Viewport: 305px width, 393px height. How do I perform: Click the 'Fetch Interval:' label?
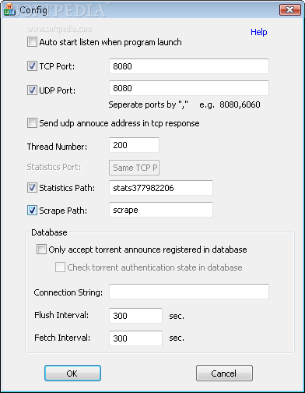tap(62, 338)
